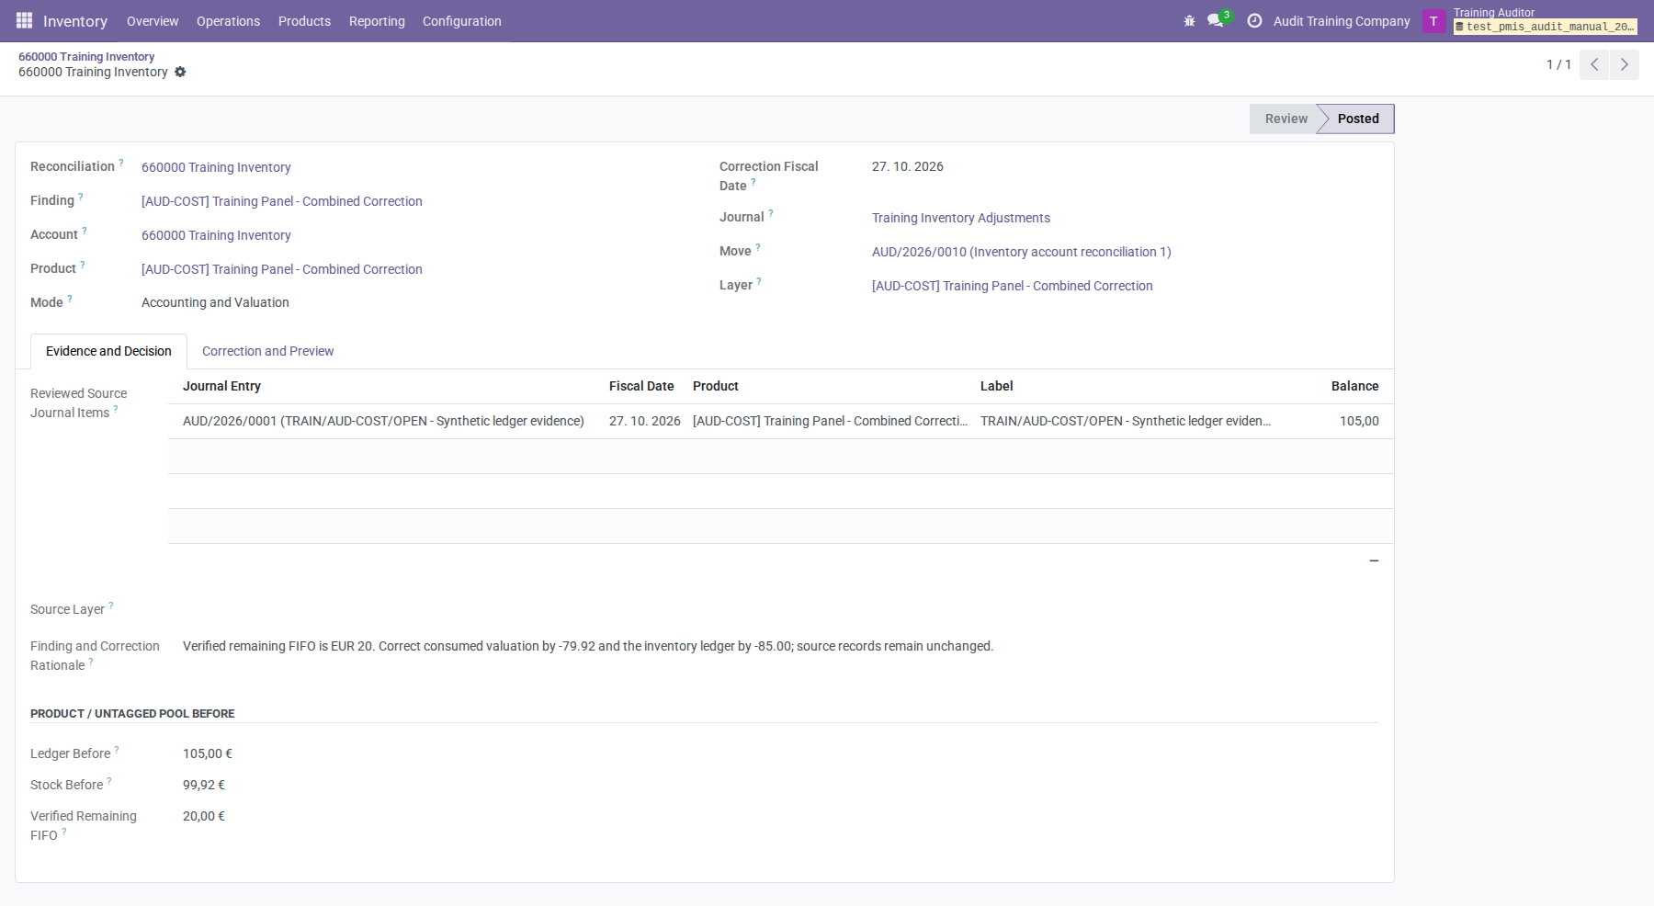Image resolution: width=1654 pixels, height=906 pixels.
Task: Select the Review status stage
Action: [1286, 119]
